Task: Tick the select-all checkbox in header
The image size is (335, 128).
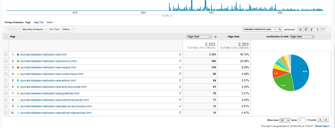Action: pyautogui.click(x=6, y=37)
